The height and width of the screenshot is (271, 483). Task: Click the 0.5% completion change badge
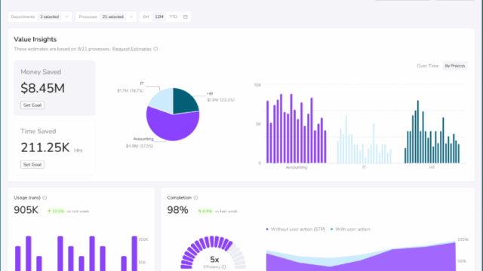205,211
